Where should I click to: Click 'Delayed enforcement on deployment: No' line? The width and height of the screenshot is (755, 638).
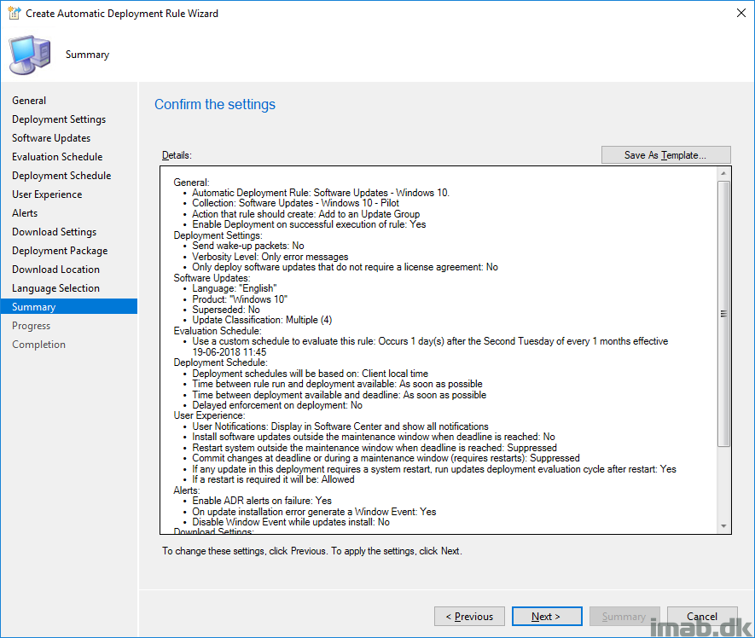[277, 405]
